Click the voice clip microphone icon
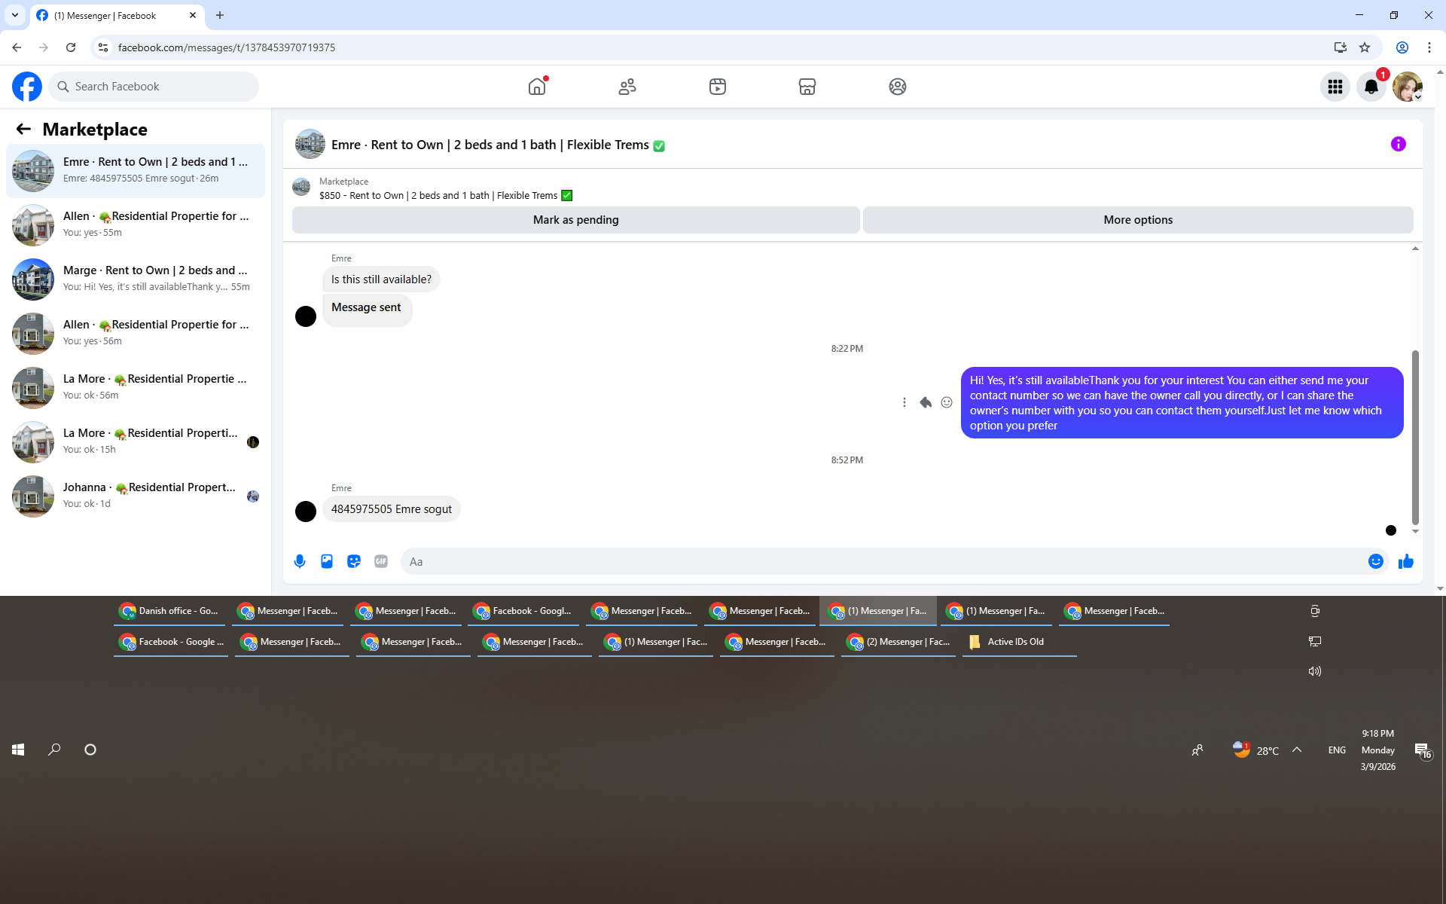Image resolution: width=1446 pixels, height=904 pixels. pos(300,561)
